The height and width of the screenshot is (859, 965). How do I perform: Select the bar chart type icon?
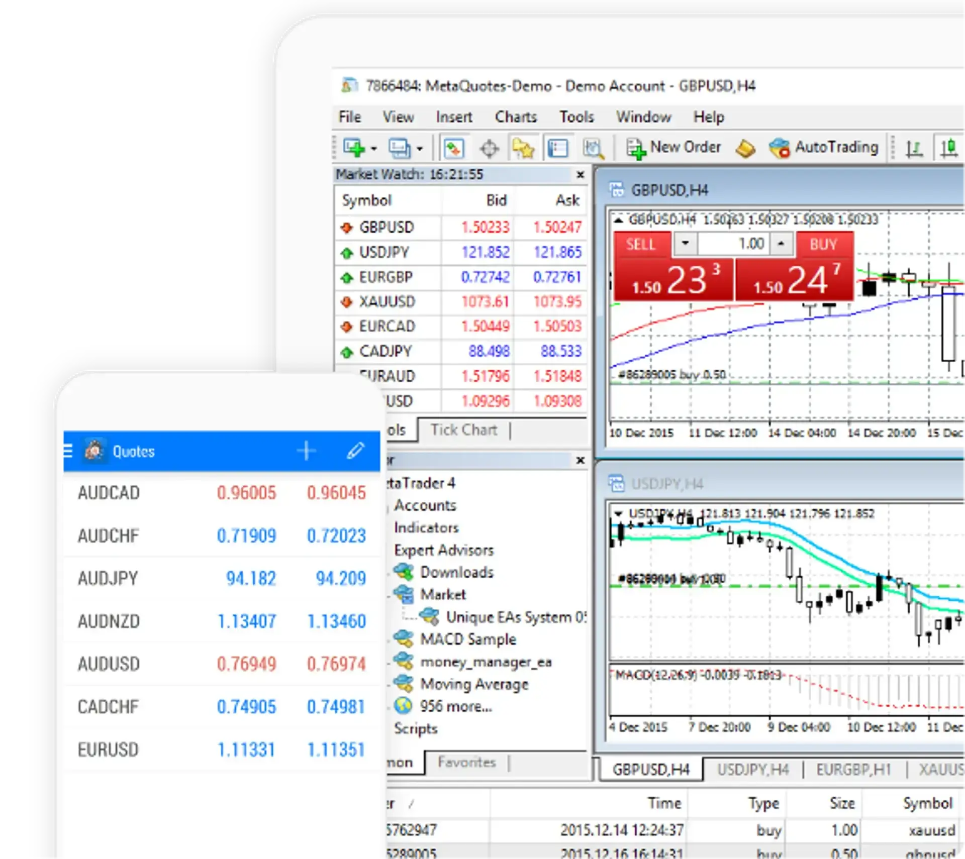click(x=914, y=149)
